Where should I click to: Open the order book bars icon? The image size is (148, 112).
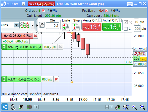[x=29, y=107]
